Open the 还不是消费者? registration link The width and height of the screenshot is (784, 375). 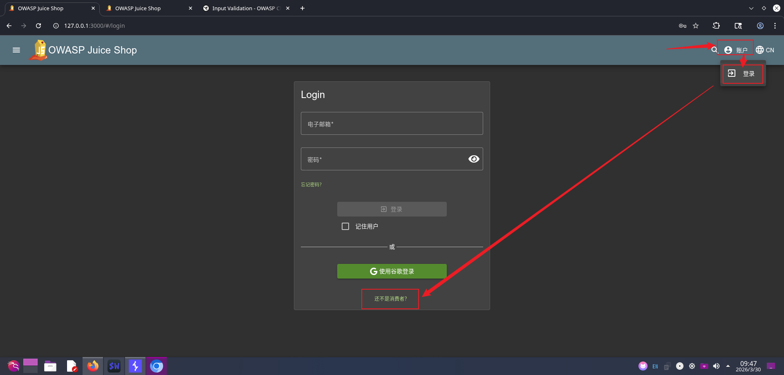390,299
